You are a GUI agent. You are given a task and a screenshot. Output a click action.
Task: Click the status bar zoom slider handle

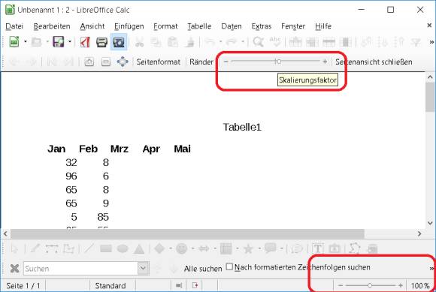370,285
